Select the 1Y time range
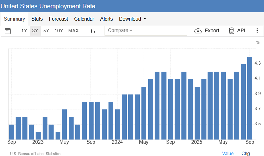264x156 pixels. point(24,31)
